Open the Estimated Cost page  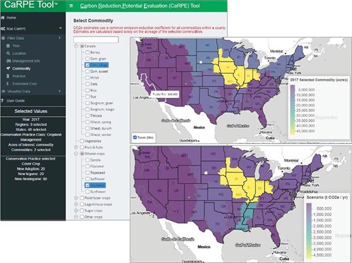(x=24, y=84)
